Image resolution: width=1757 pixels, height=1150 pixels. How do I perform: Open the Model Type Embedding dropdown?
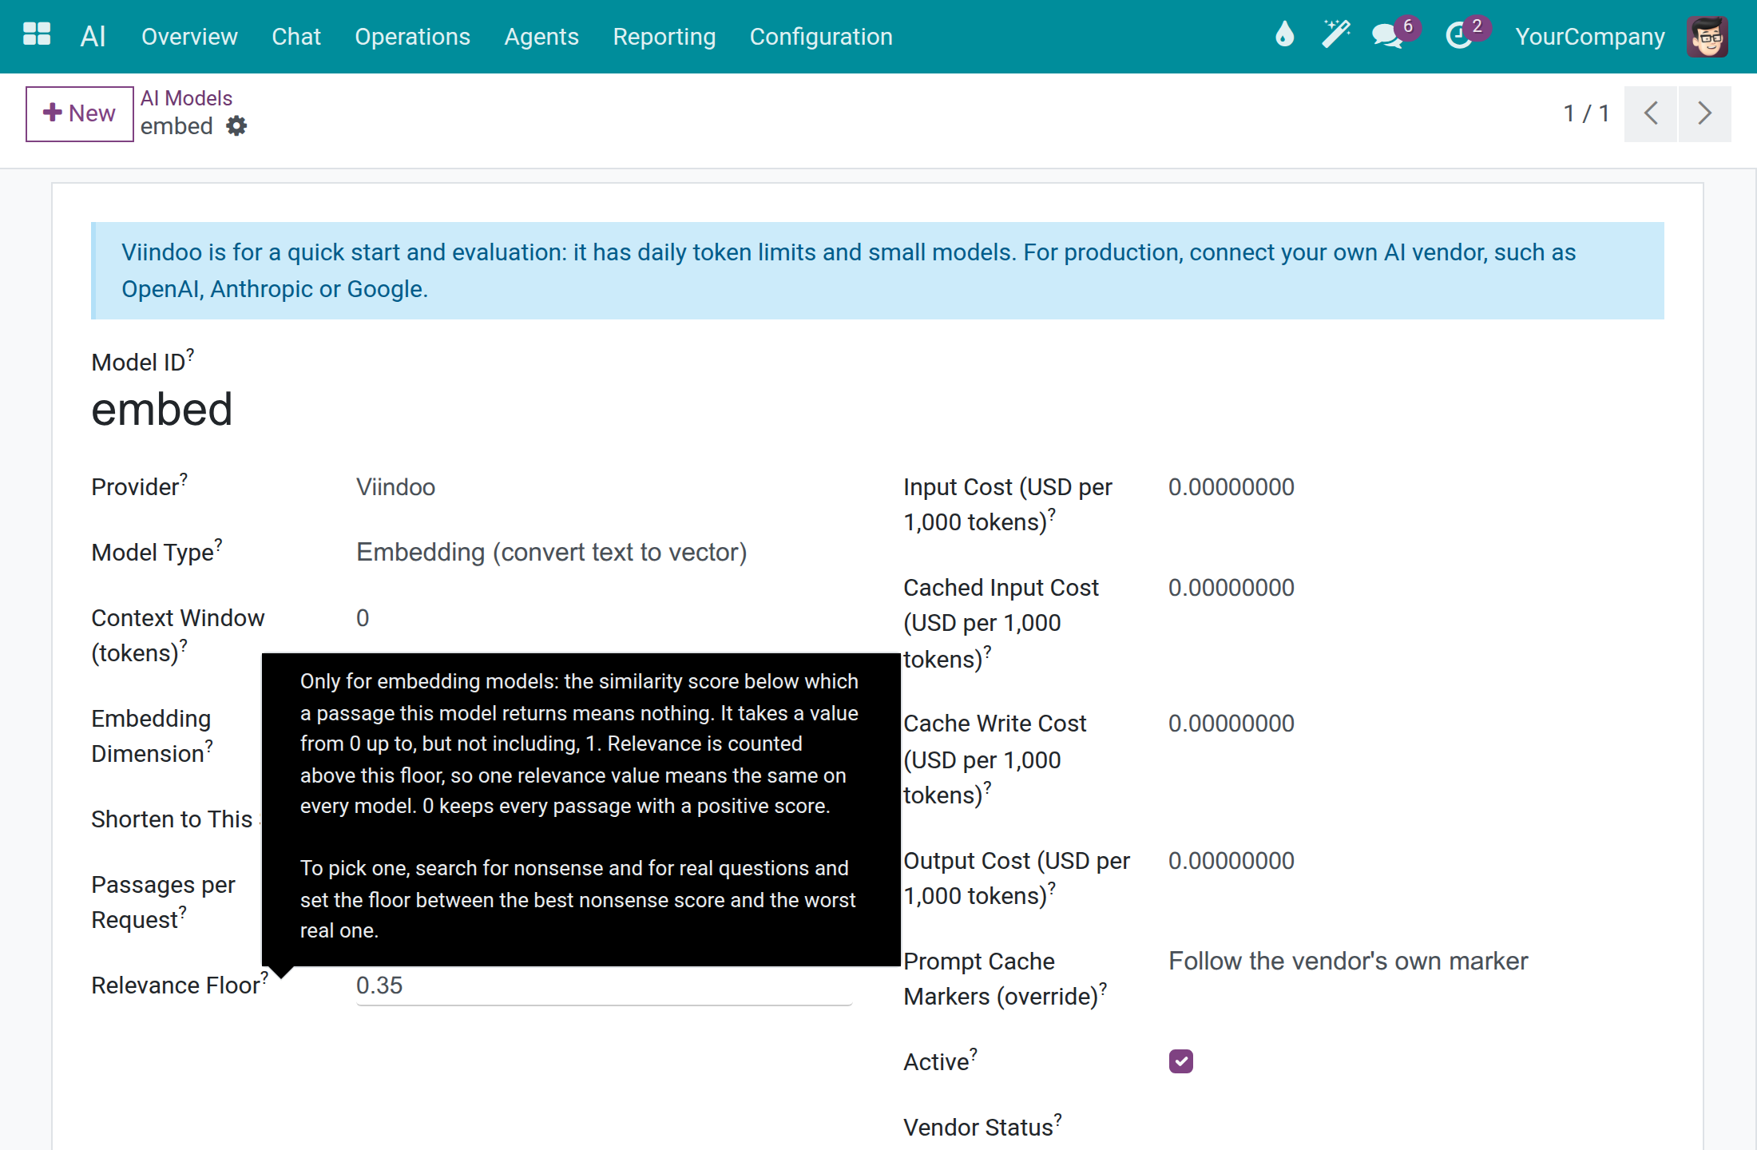604,552
